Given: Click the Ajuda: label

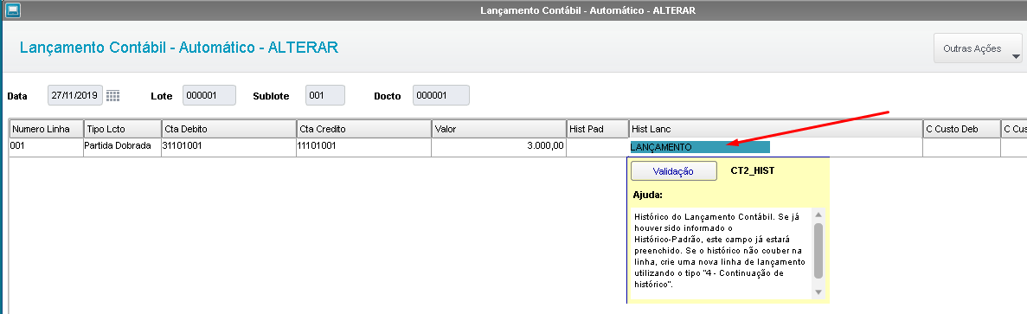Looking at the screenshot, I should click(648, 195).
